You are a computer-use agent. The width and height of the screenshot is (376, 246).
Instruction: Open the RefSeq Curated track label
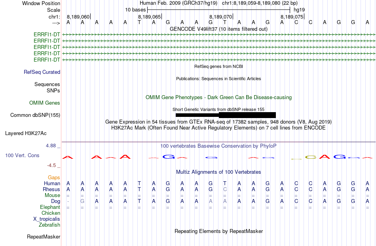[42, 72]
